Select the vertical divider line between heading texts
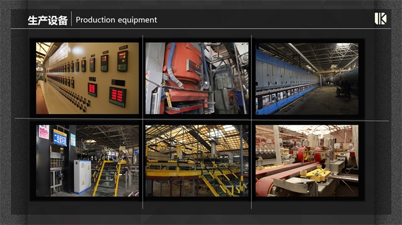402x225 pixels. click(72, 19)
